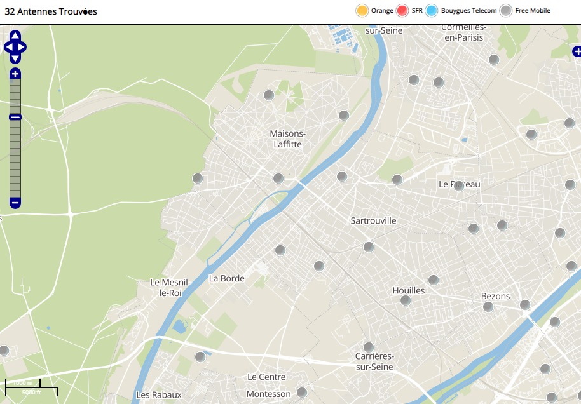Zoom in with the plus button
Viewport: 581px width, 404px height.
click(x=15, y=74)
